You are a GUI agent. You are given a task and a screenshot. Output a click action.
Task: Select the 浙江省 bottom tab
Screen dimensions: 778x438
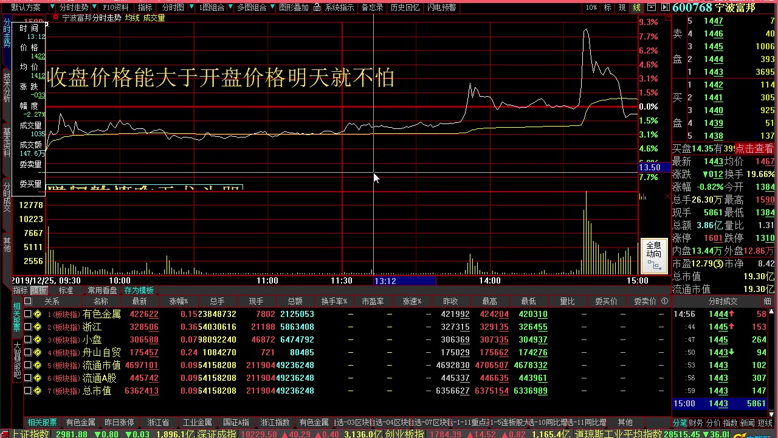coord(158,422)
